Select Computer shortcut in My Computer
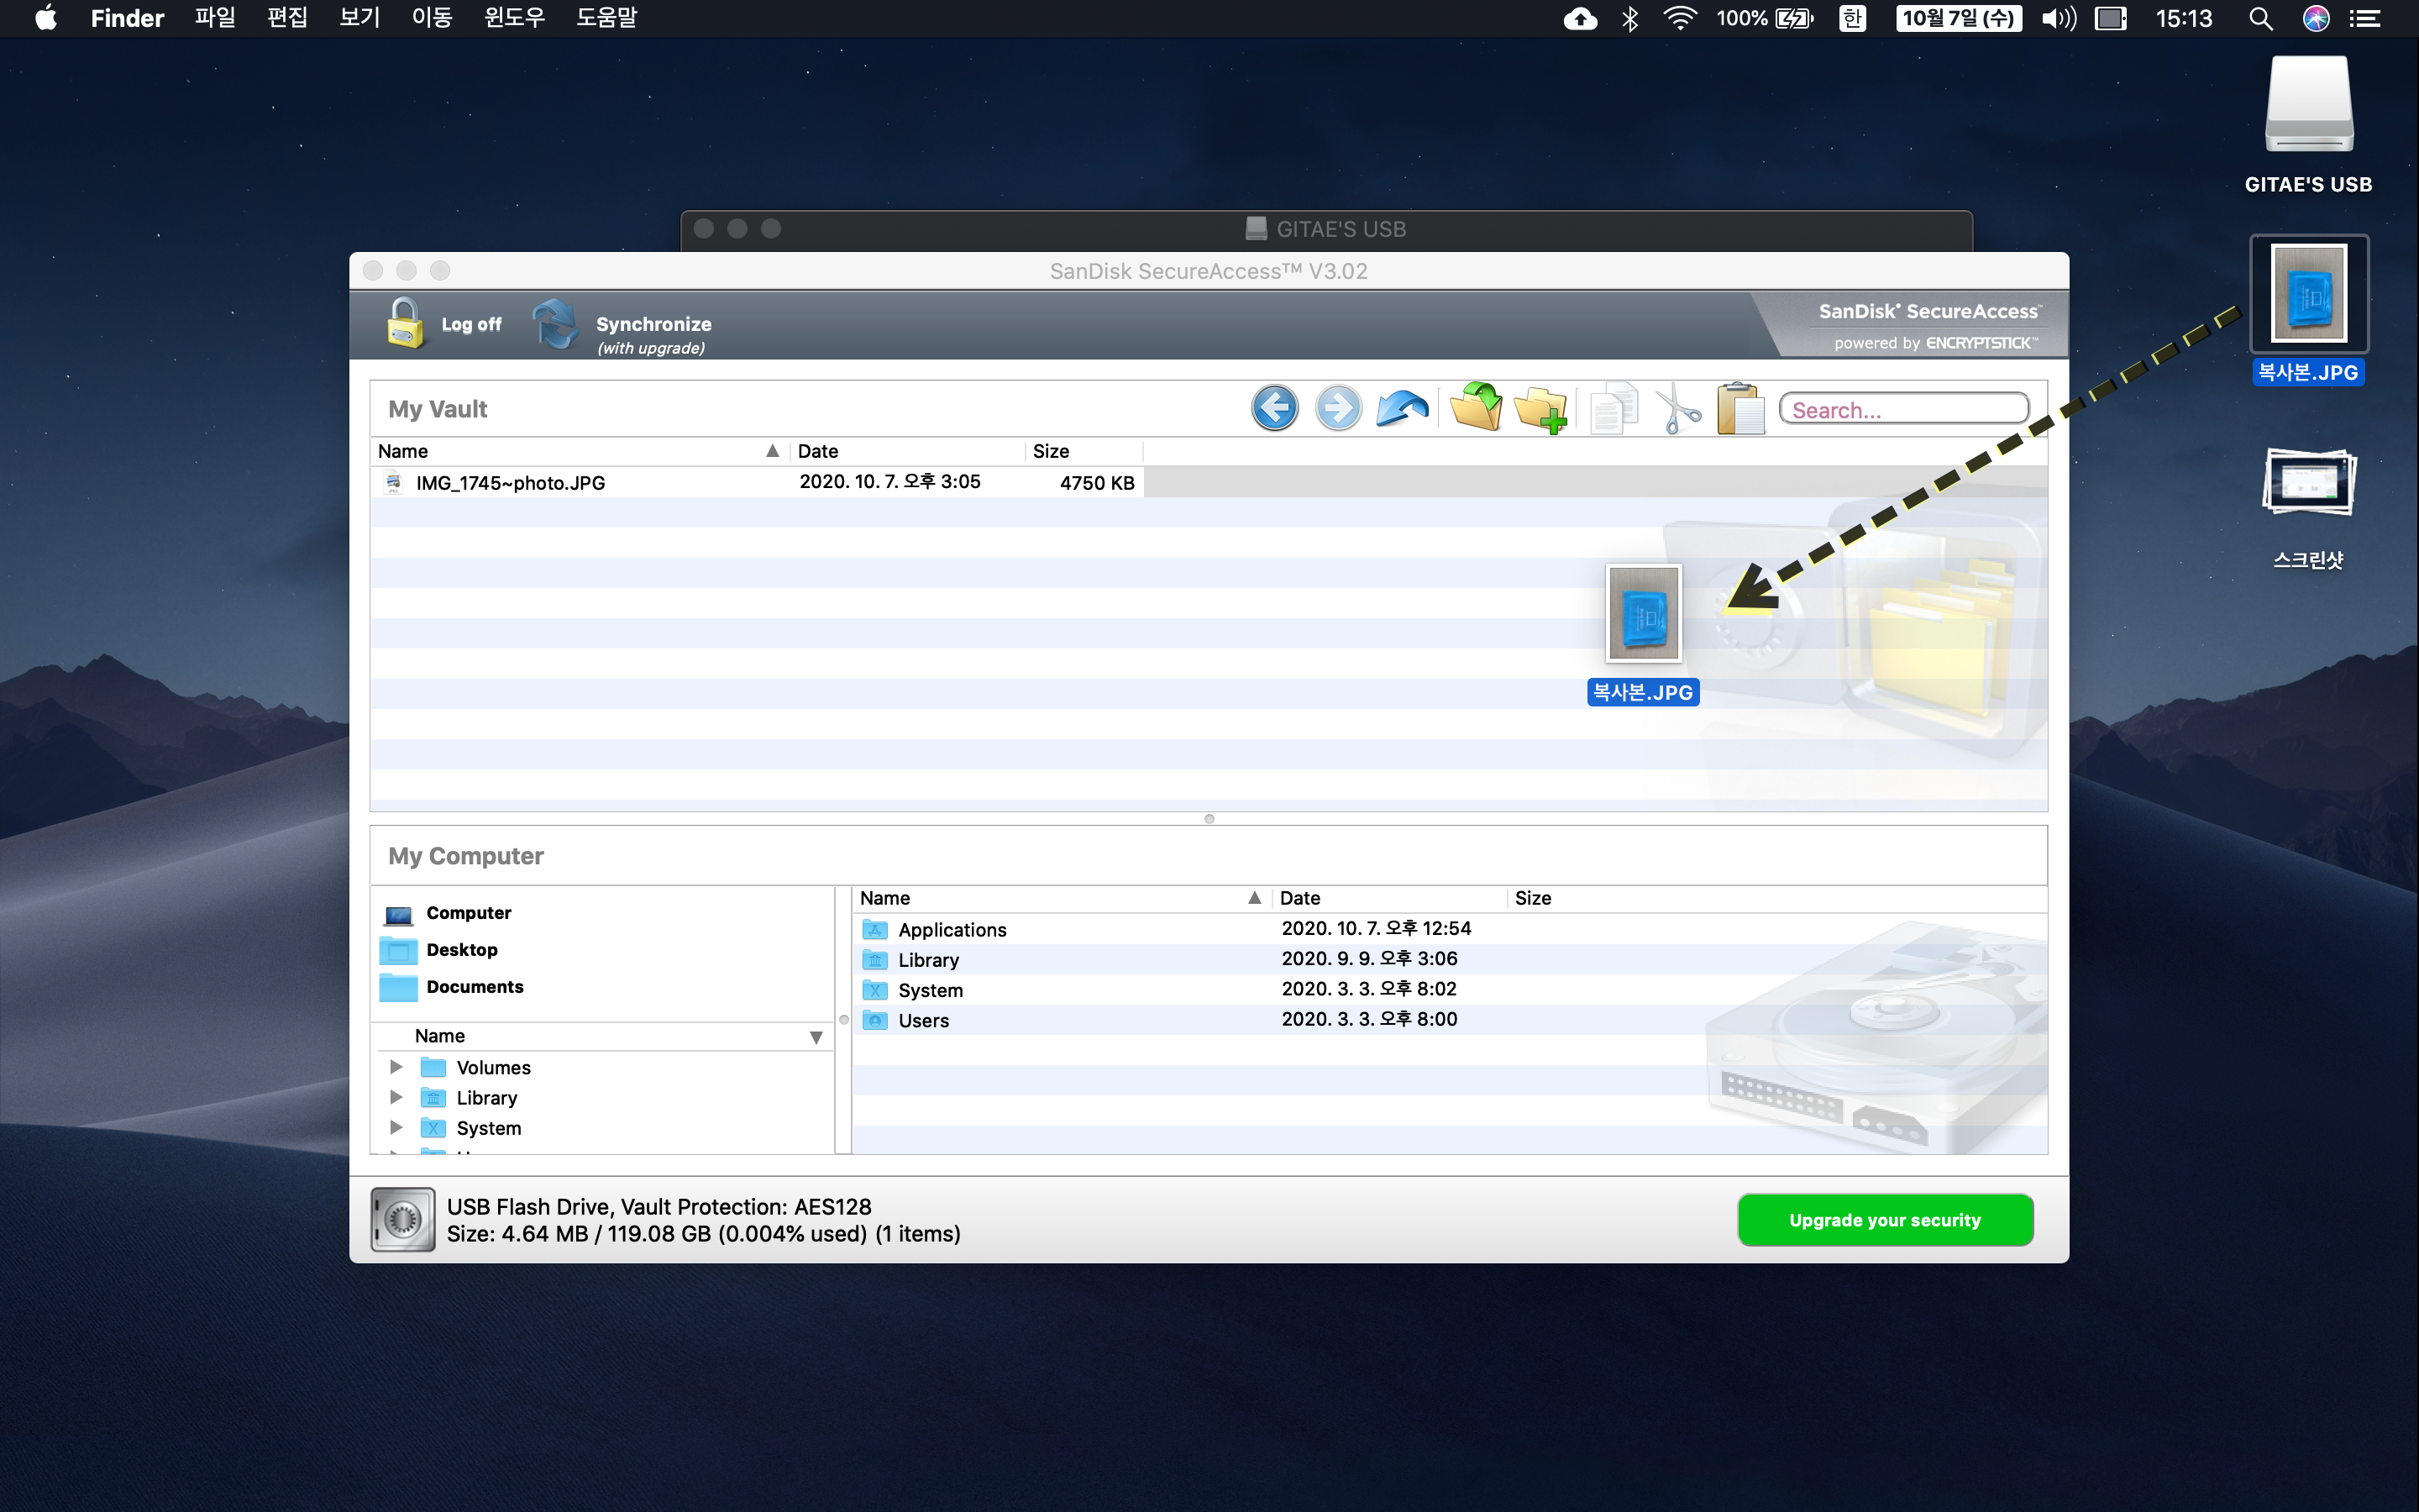Image resolution: width=2419 pixels, height=1512 pixels. (x=448, y=913)
